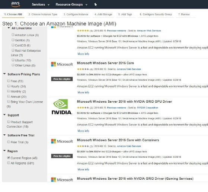Go to 2. Choose Instance Type tab
This screenshot has height=192, width=208.
pyautogui.click(x=43, y=15)
